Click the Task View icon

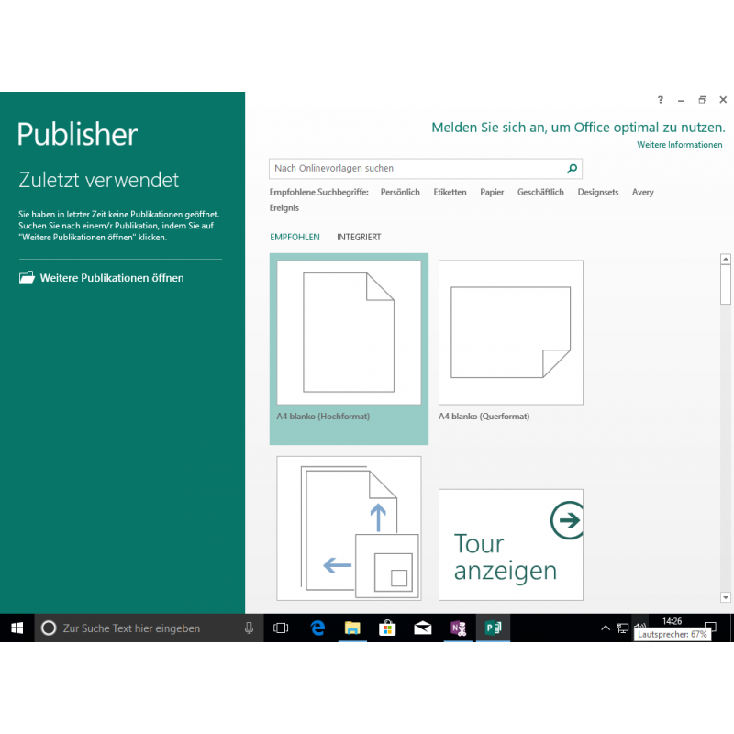pos(281,628)
